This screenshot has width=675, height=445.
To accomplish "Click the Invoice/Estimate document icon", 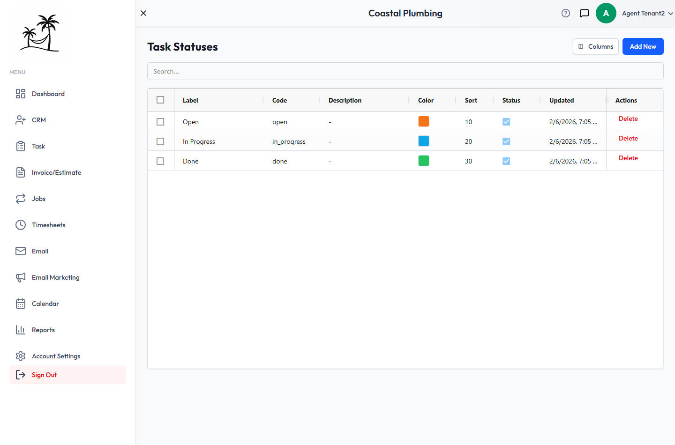I will (x=21, y=172).
